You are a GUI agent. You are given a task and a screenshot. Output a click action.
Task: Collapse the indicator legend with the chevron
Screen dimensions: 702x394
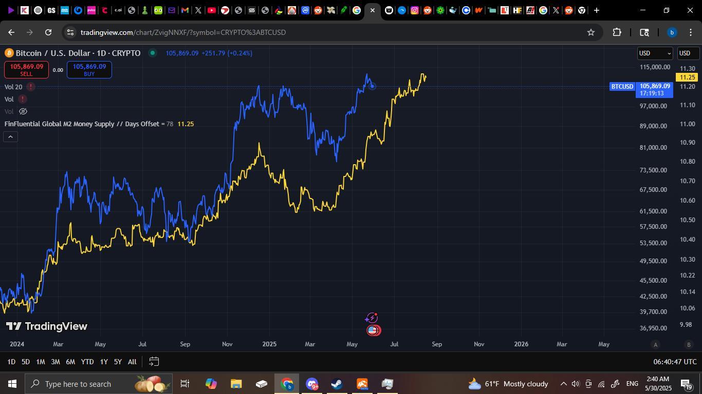point(10,136)
